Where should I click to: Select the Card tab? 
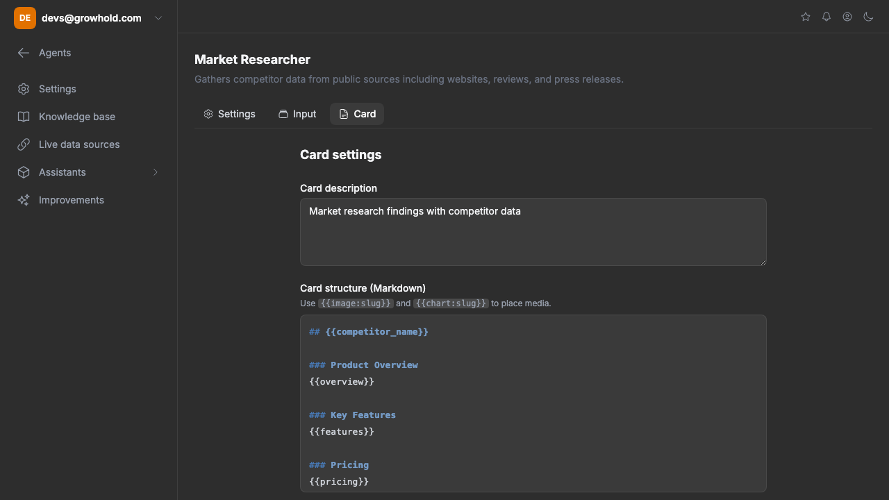pyautogui.click(x=357, y=114)
